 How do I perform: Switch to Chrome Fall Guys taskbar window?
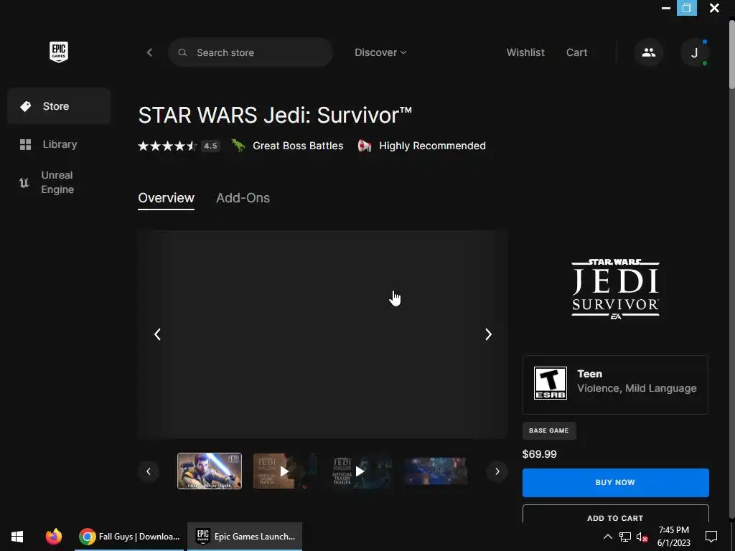pyautogui.click(x=129, y=537)
